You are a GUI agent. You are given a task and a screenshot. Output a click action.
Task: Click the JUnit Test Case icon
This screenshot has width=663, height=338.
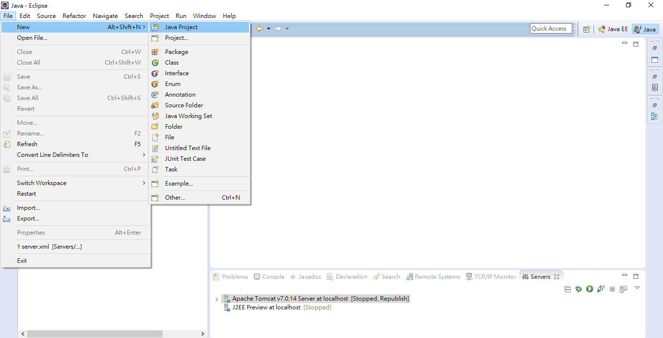[x=155, y=159]
